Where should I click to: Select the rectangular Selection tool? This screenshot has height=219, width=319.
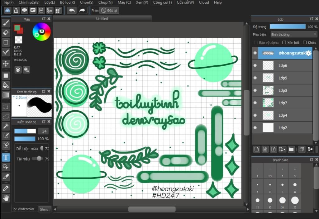[x=6, y=107]
